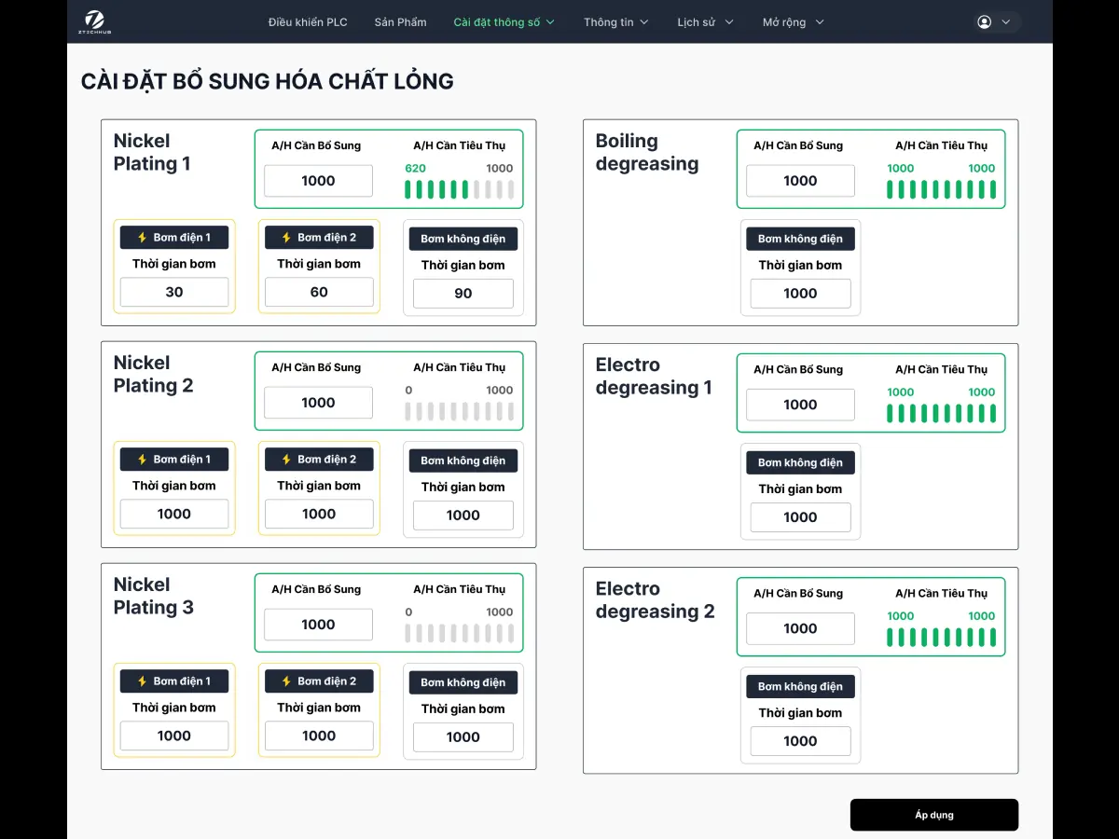The image size is (1119, 839).
Task: Select Bơm không điện in Nickel Plating 3
Action: [x=463, y=682]
